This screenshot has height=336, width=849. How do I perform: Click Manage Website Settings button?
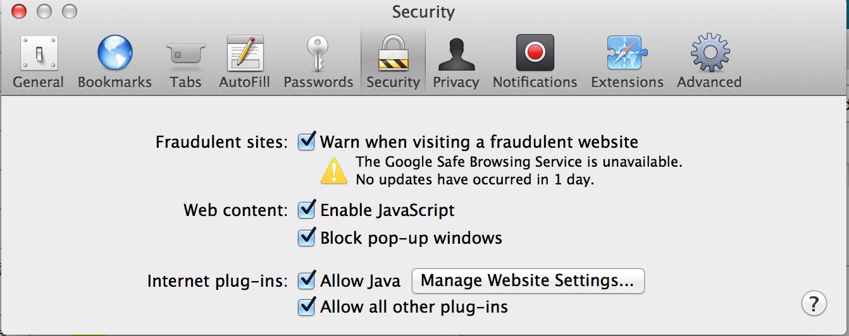click(x=528, y=280)
